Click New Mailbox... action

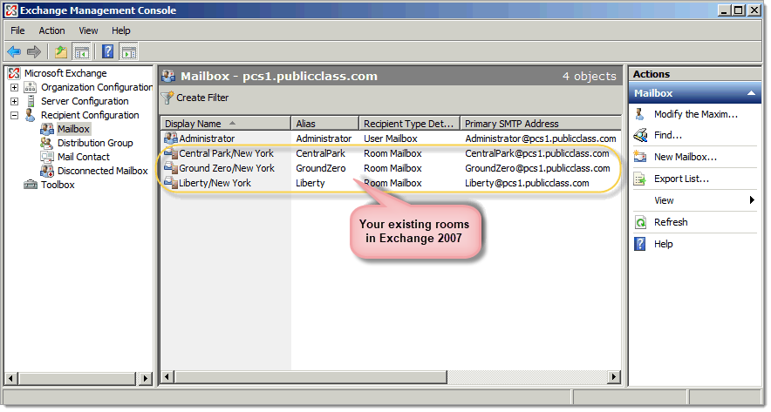686,157
